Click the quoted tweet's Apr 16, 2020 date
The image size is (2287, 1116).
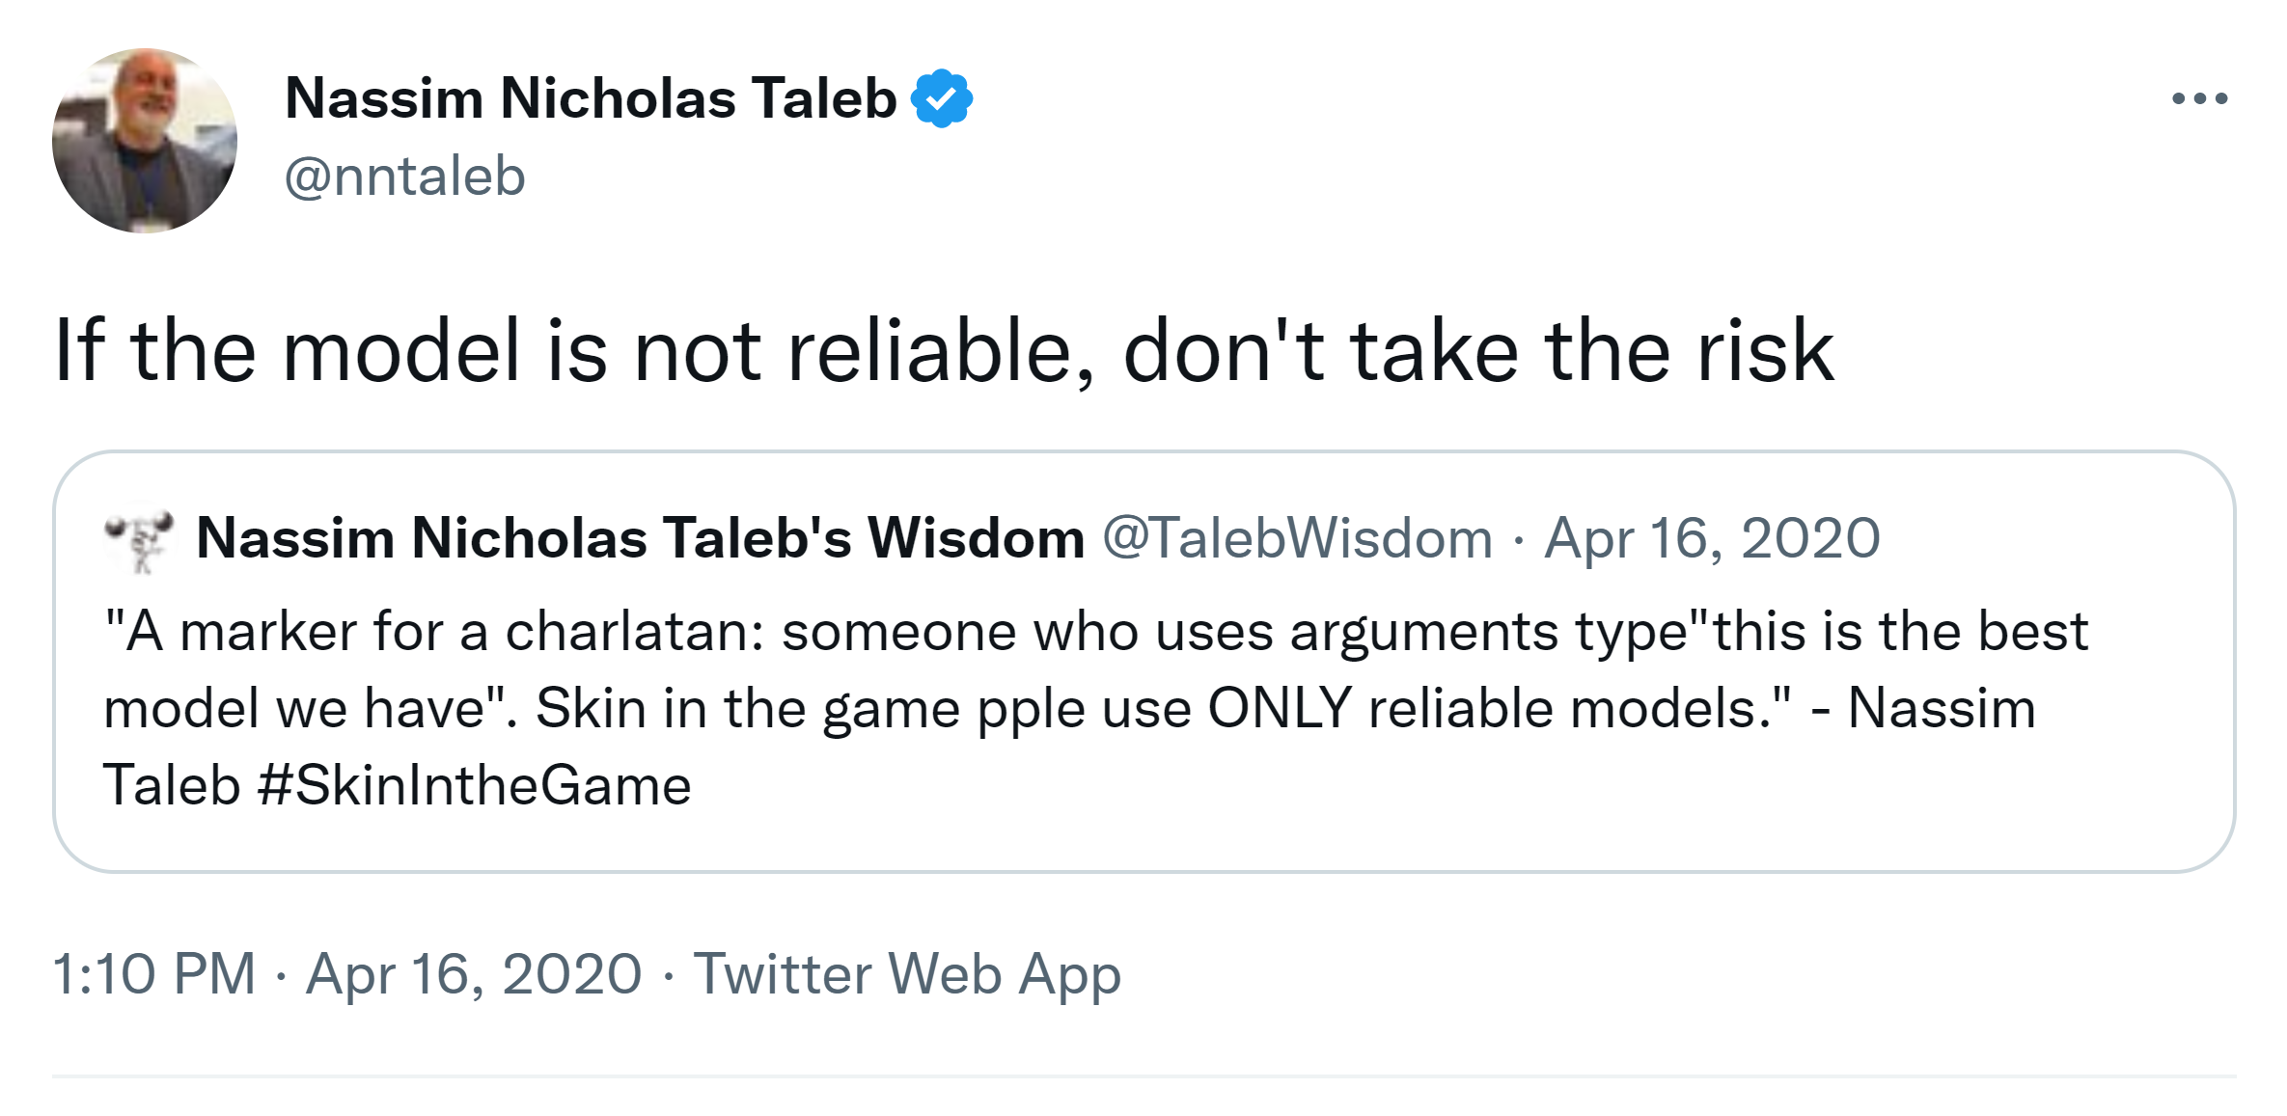point(1712,538)
